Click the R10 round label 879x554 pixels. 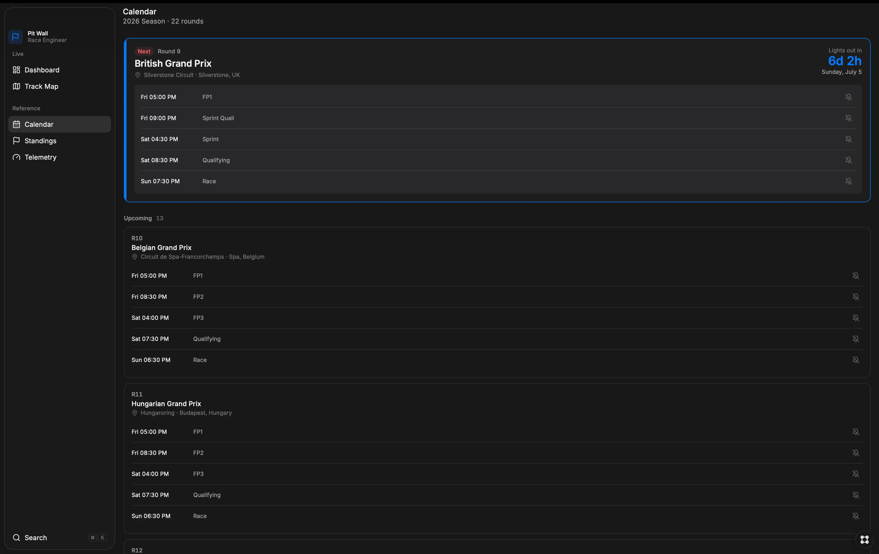click(137, 238)
